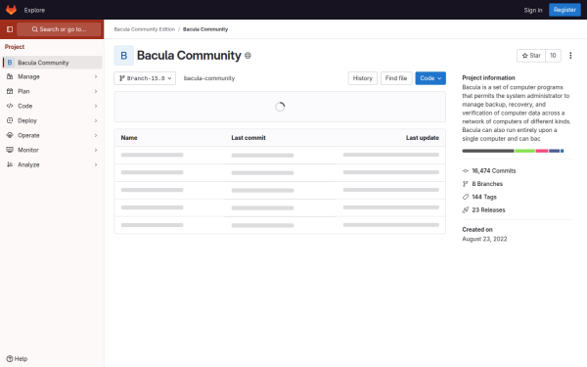Click the pink language bar segment
The width and height of the screenshot is (587, 367).
(542, 151)
